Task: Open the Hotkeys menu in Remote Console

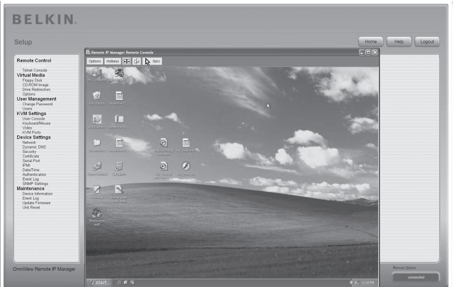Action: point(113,61)
